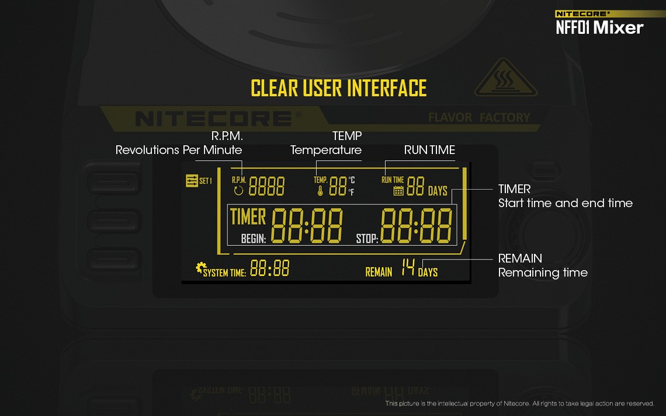
Task: Click the small TEMP. label on the display
Action: [321, 180]
